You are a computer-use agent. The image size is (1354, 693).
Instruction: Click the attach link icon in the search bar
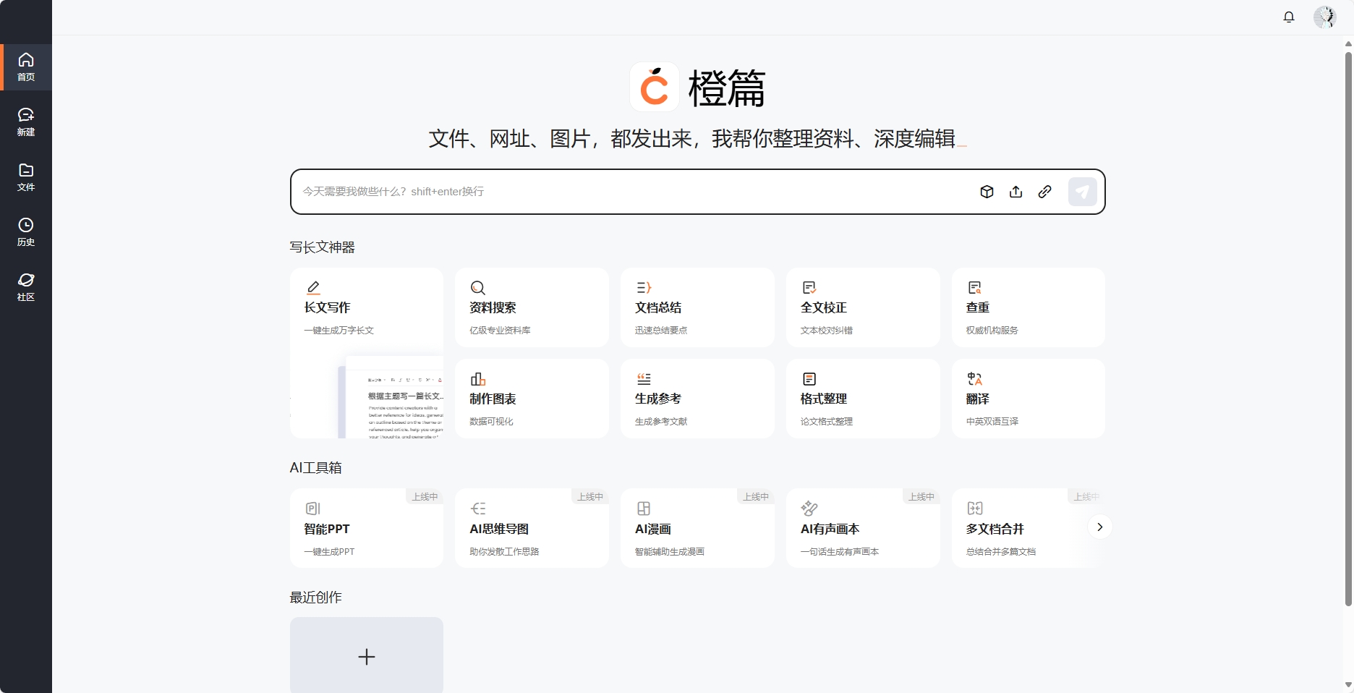[1044, 192]
